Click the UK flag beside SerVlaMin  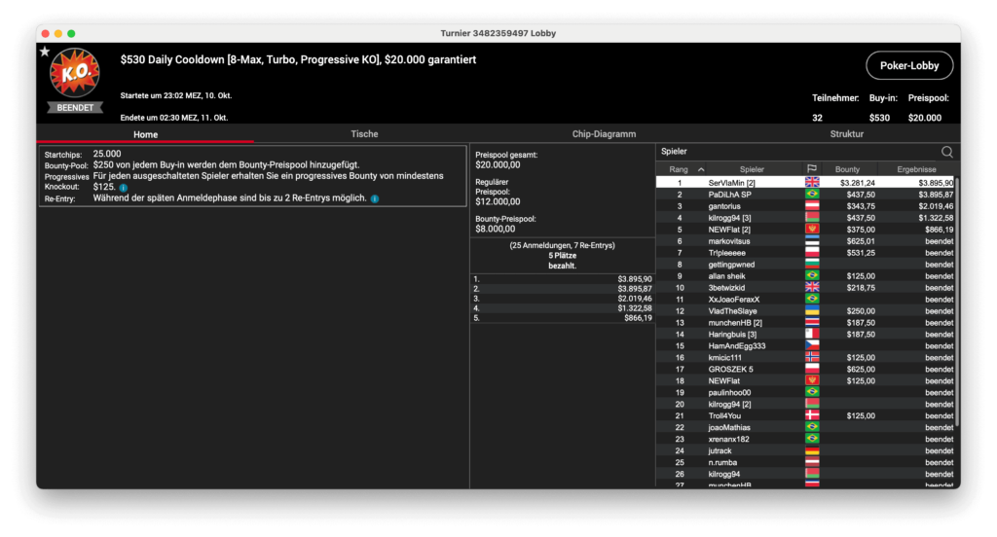pos(811,183)
